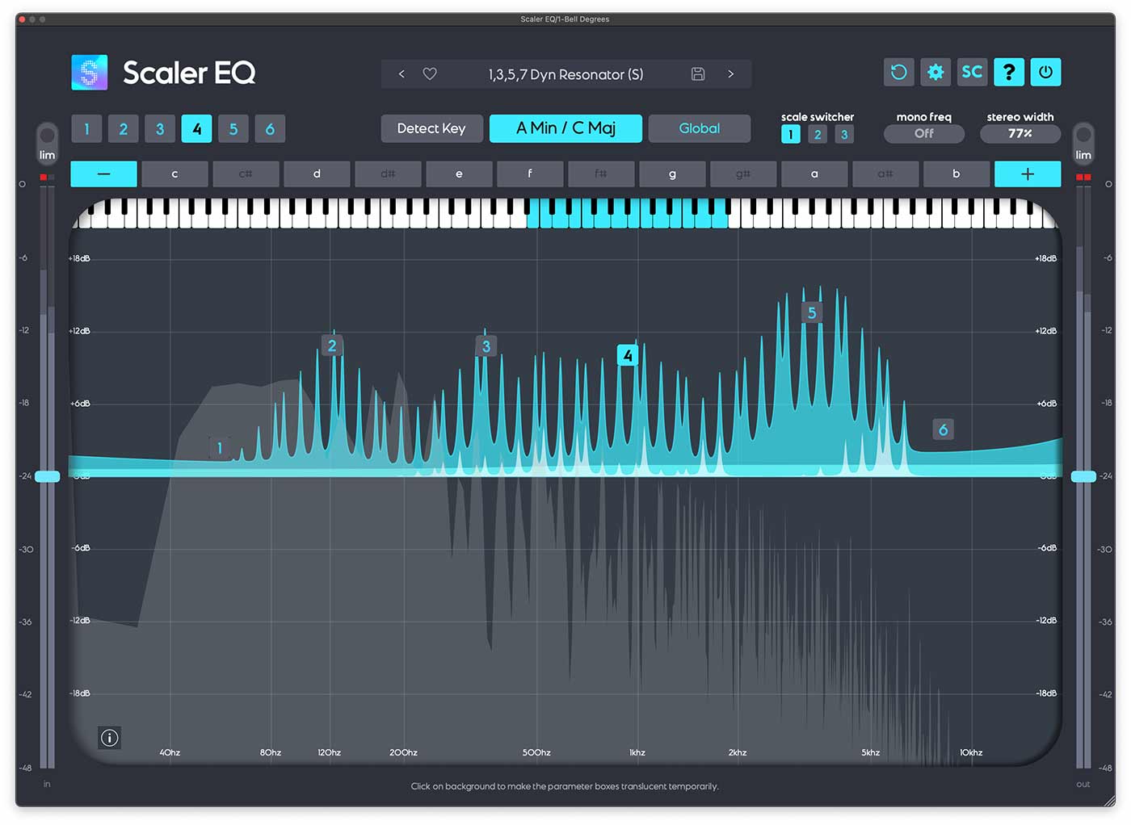Save the preset using the disk icon

[x=698, y=73]
